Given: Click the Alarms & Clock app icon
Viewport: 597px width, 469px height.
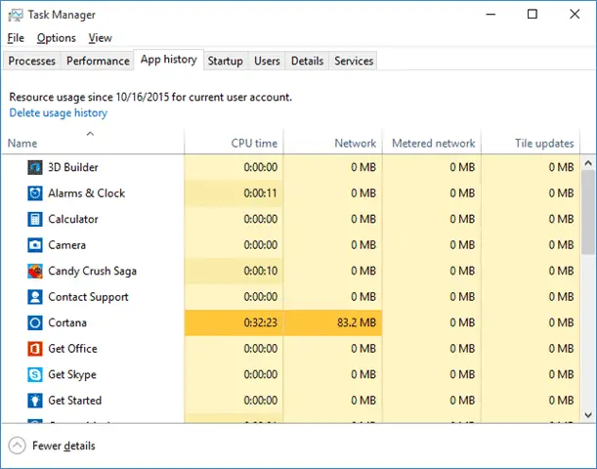Looking at the screenshot, I should (35, 193).
